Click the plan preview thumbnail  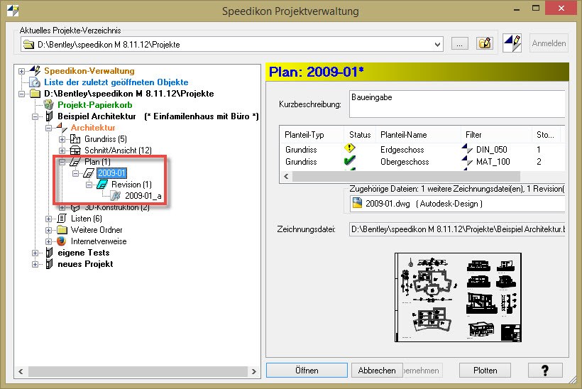(458, 297)
